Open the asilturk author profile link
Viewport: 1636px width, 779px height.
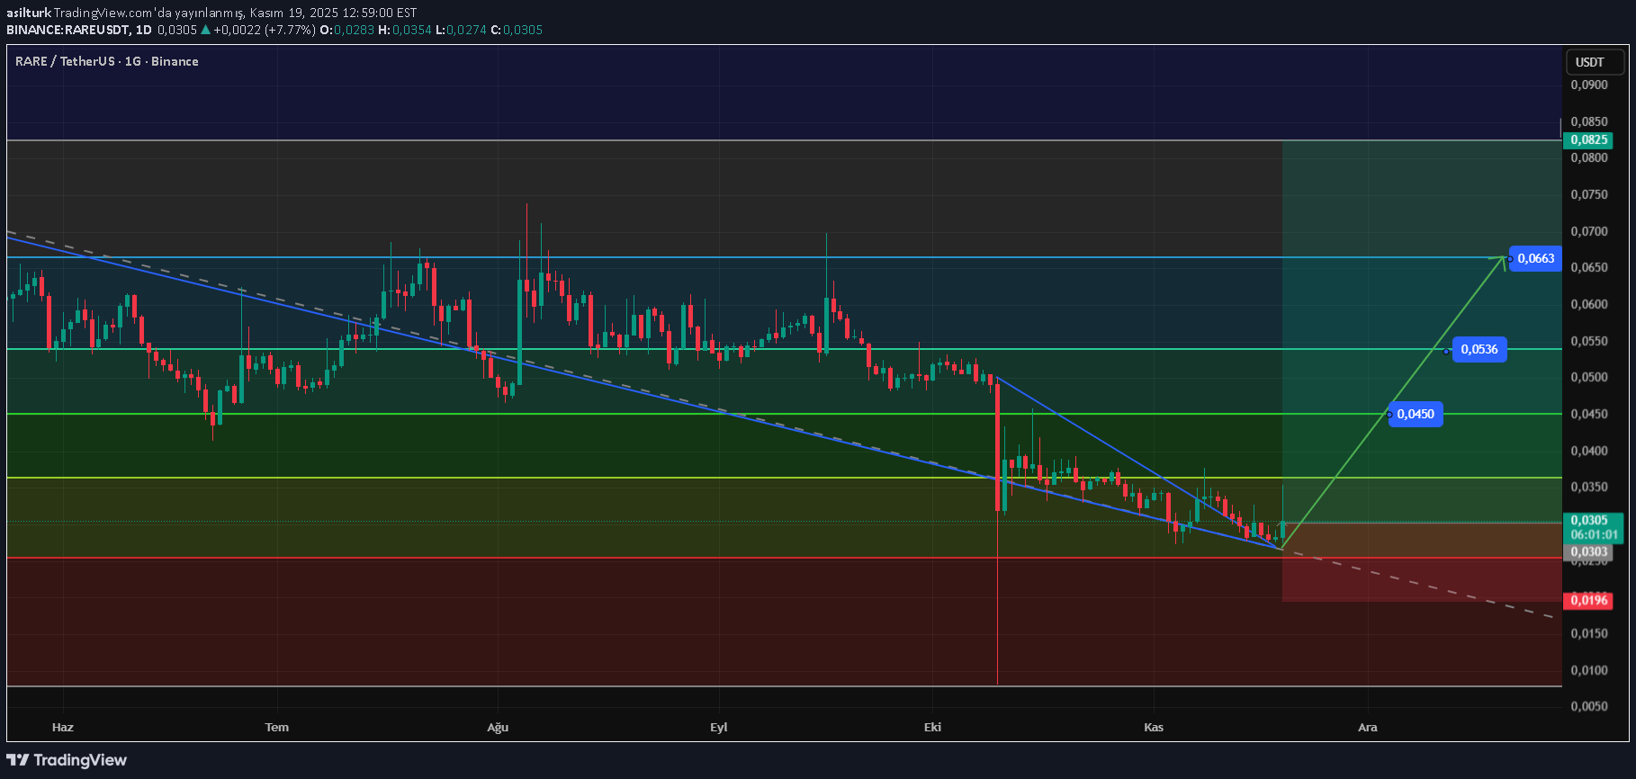coord(28,13)
